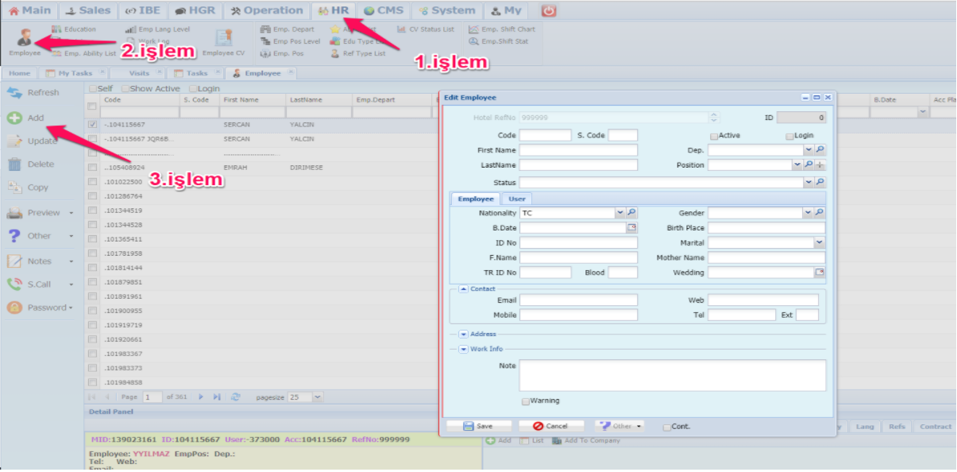Viewport: 957px width, 472px height.
Task: Expand the Address section
Action: click(x=464, y=335)
